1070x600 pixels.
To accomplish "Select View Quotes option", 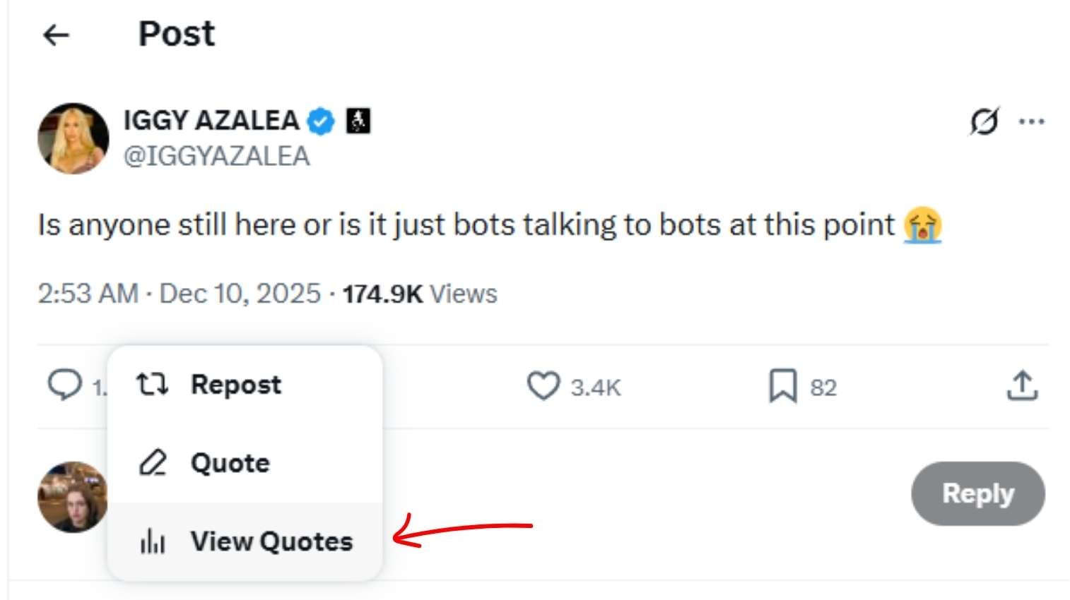I will 273,541.
